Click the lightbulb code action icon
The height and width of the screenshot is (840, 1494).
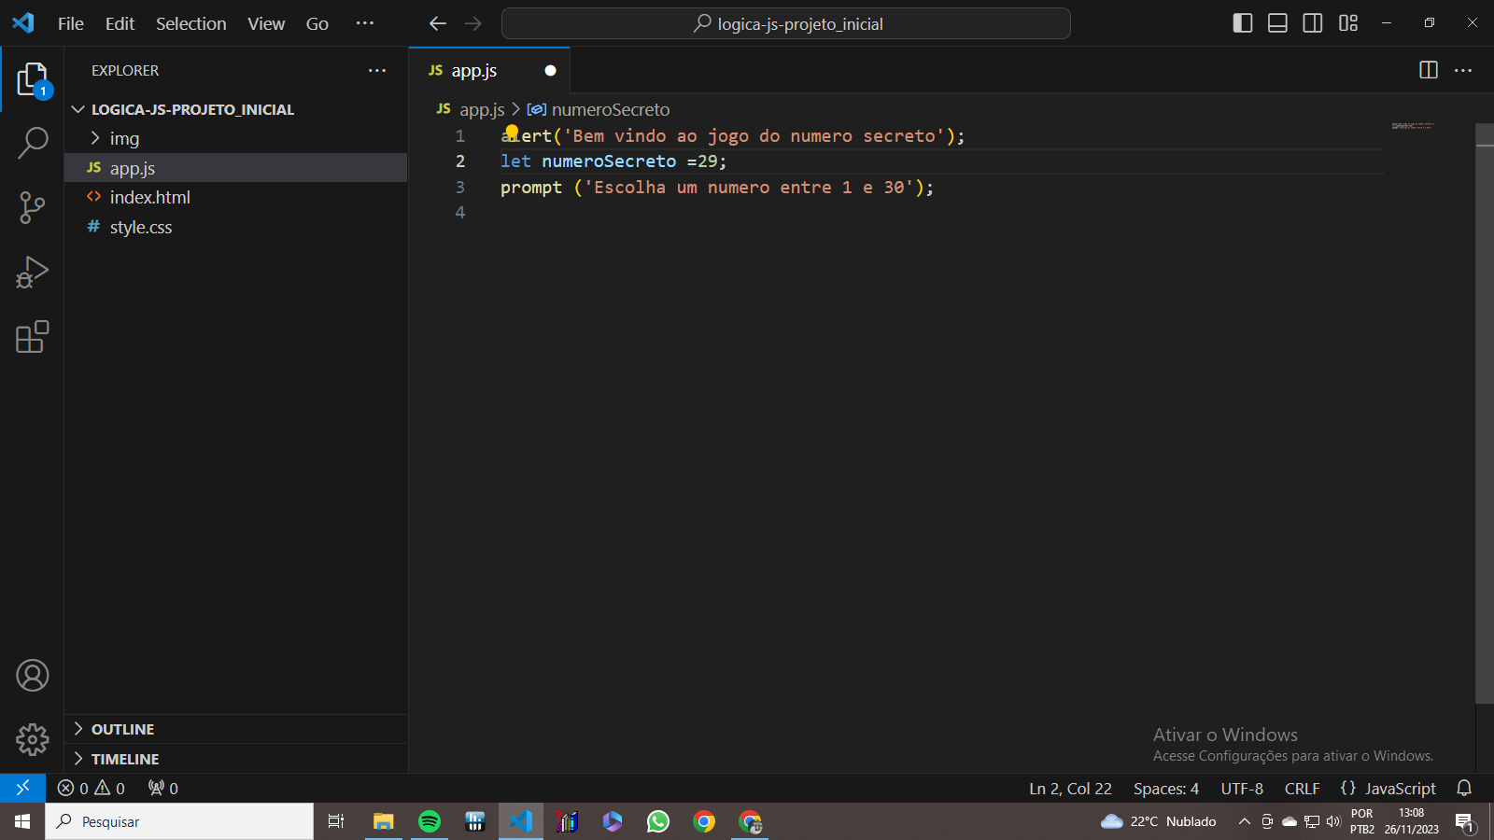click(512, 132)
